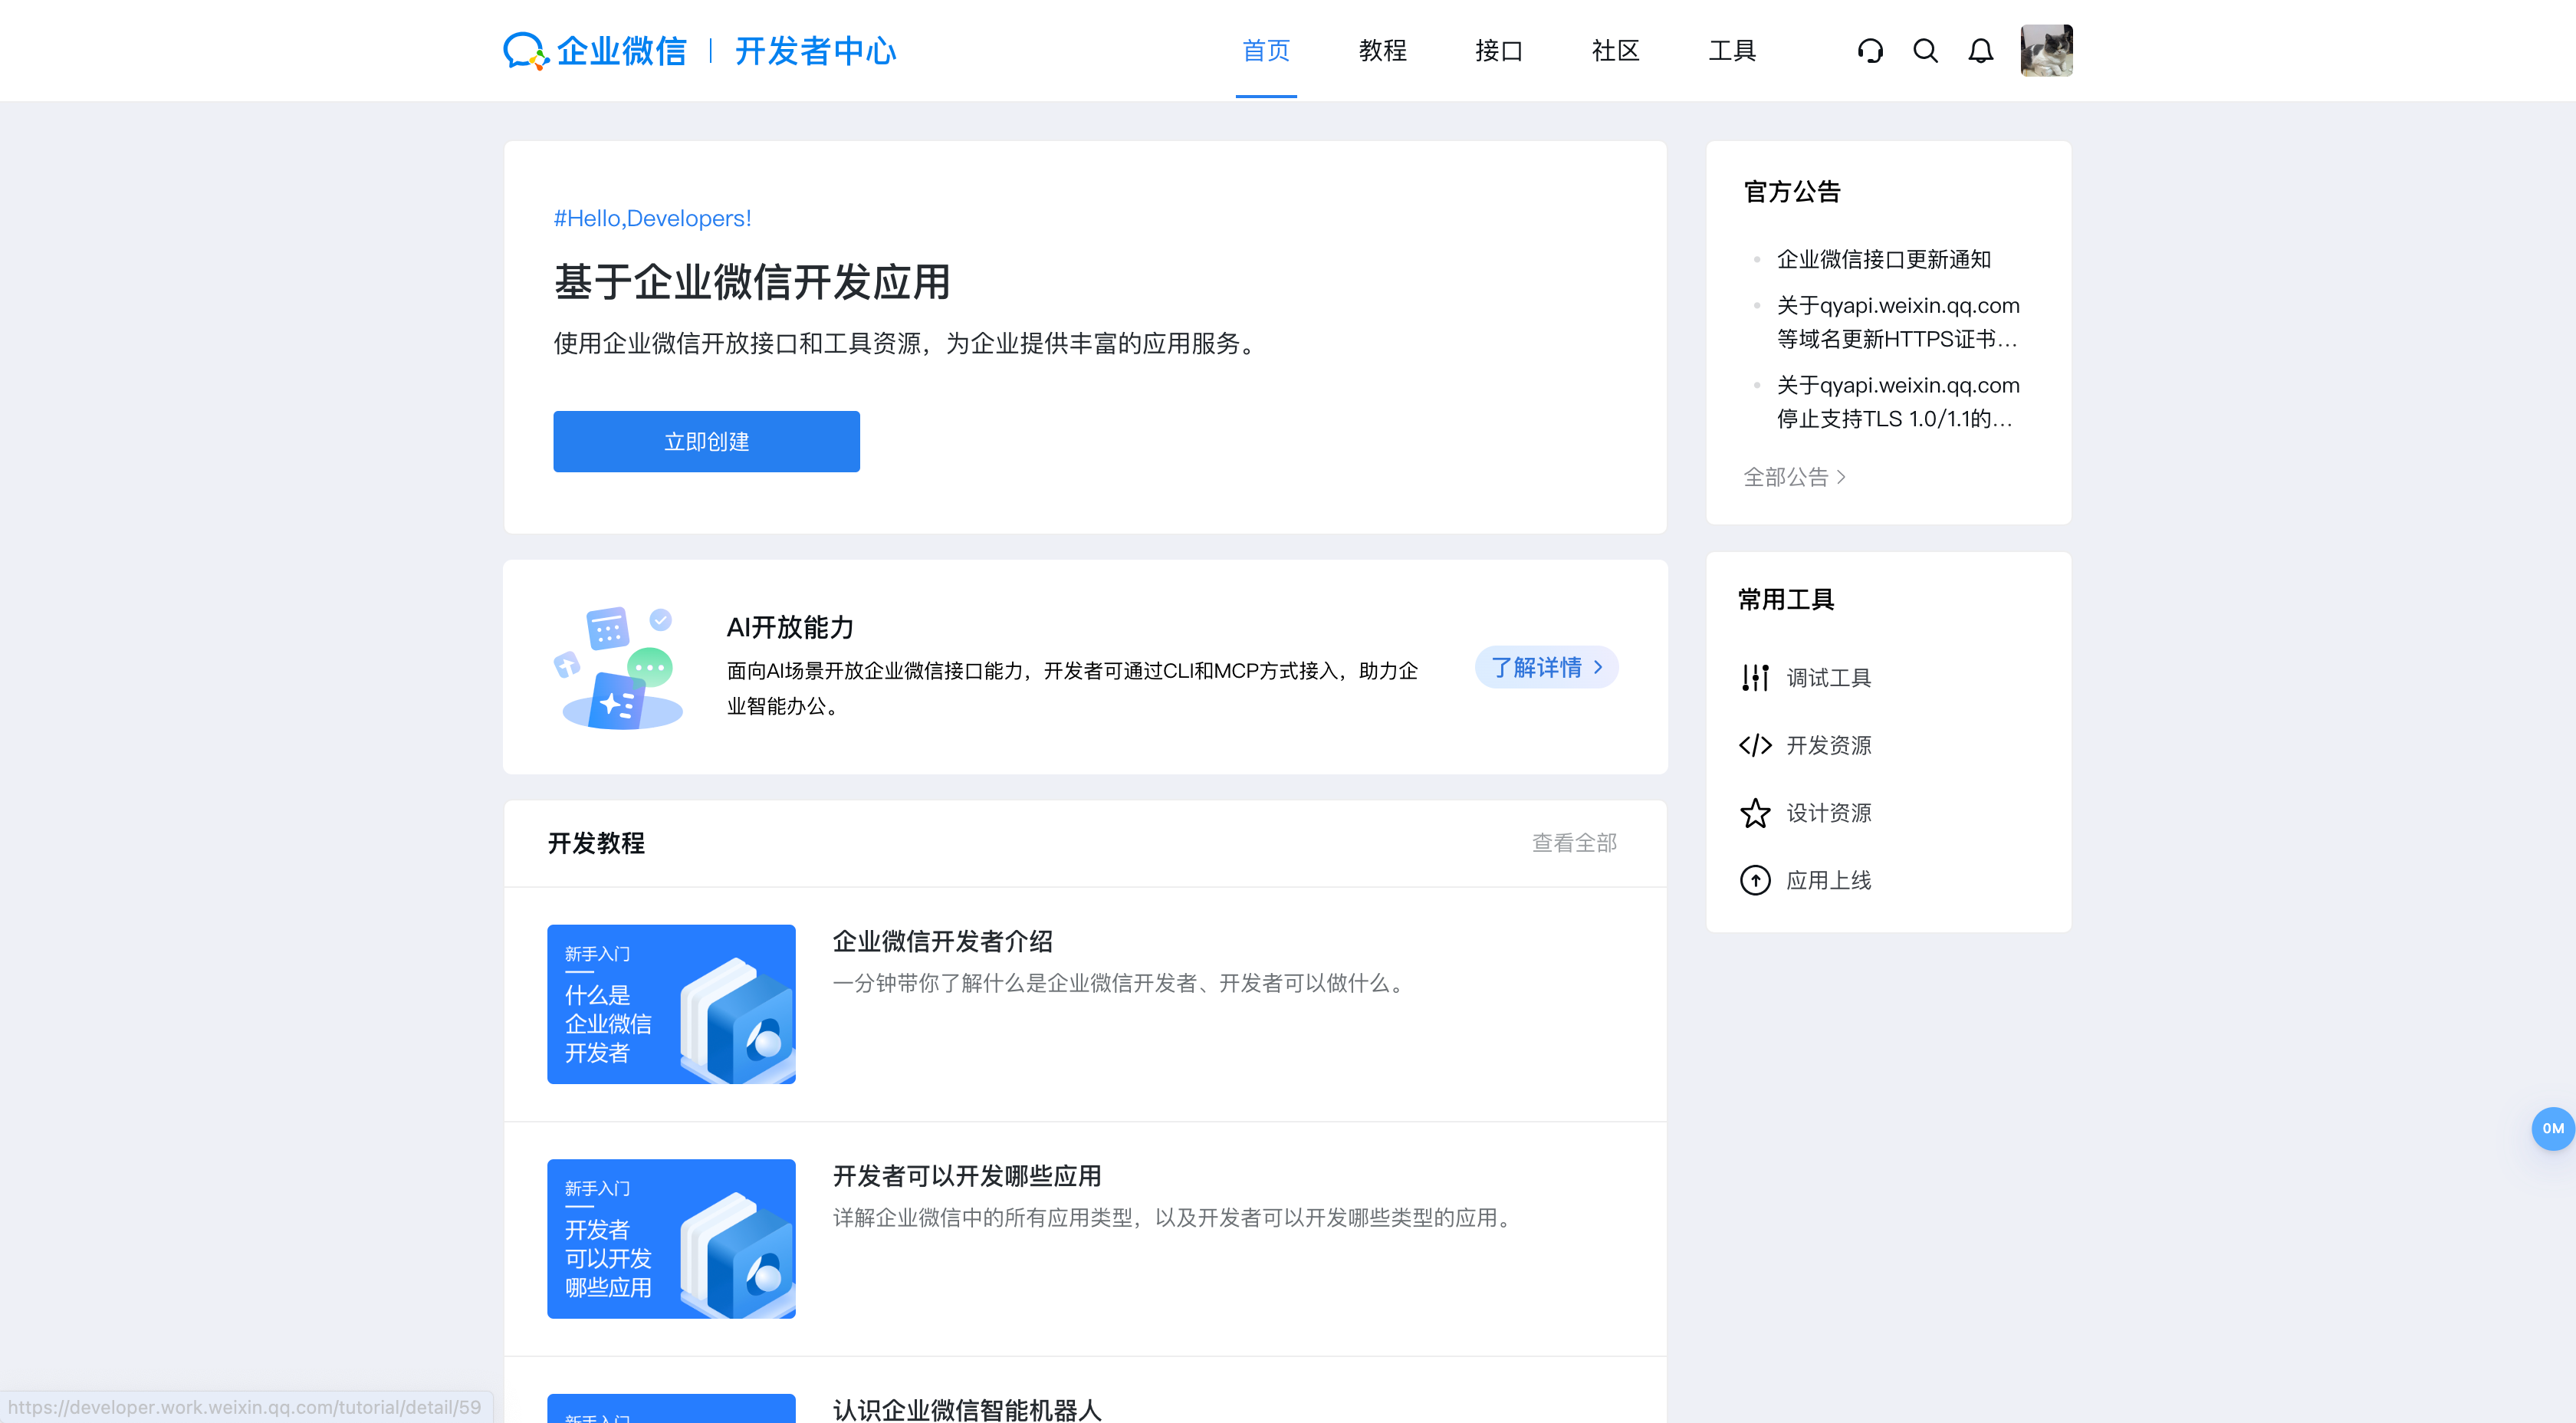
Task: Expand 全部公告 with its chevron
Action: coord(1794,477)
